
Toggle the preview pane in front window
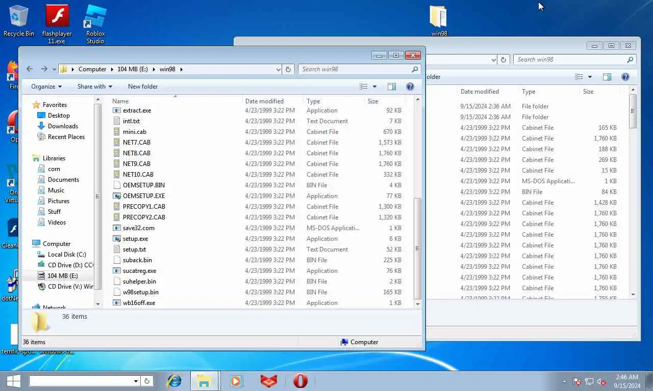coord(392,87)
